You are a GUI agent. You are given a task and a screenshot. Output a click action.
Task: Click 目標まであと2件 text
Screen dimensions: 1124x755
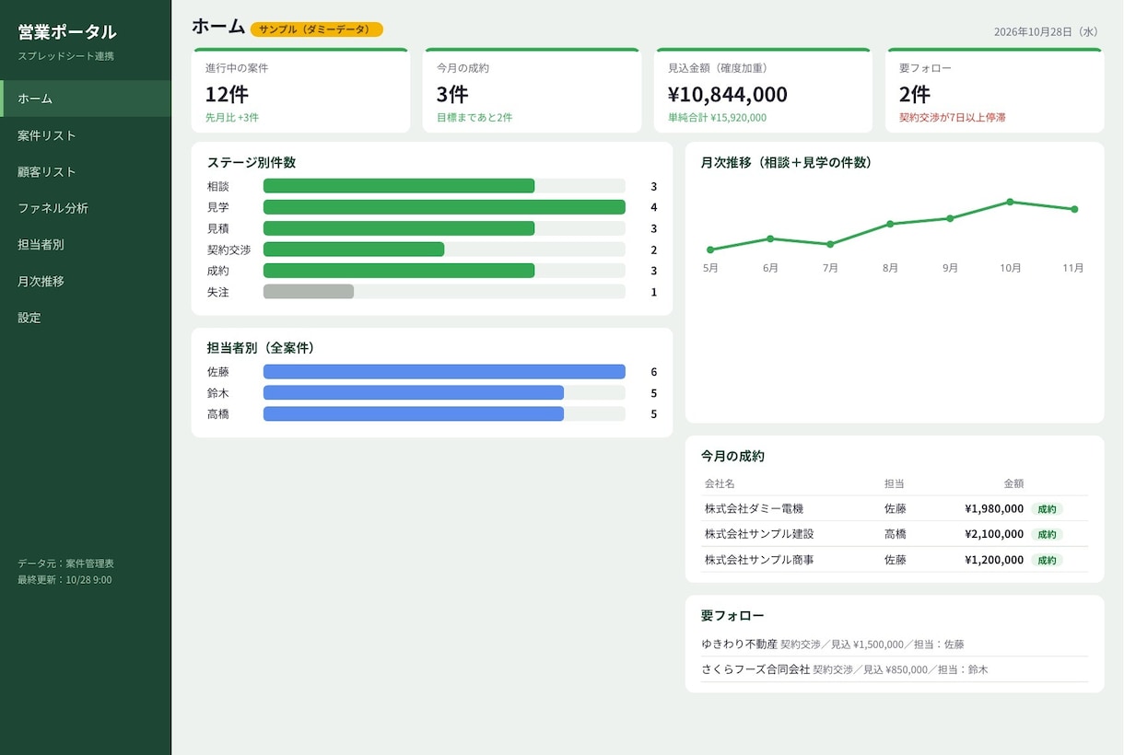[474, 118]
